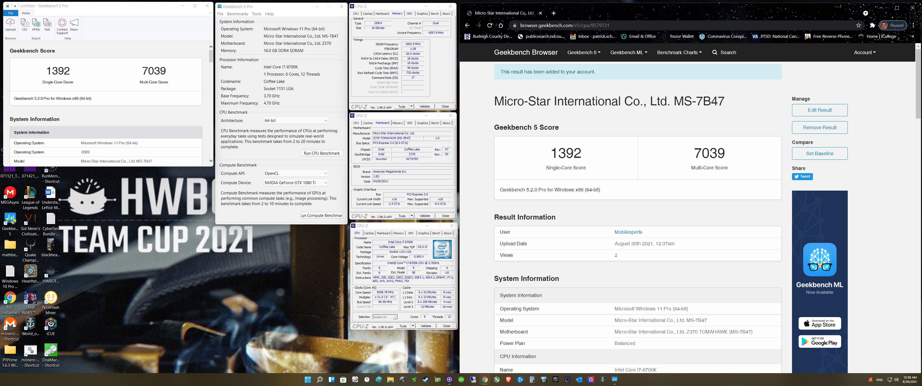Open Tools dropdown arrow in CPU-Z Memory window
The height and width of the screenshot is (386, 922).
tap(411, 106)
